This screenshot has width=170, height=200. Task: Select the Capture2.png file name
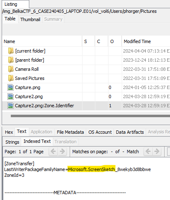click(x=29, y=96)
